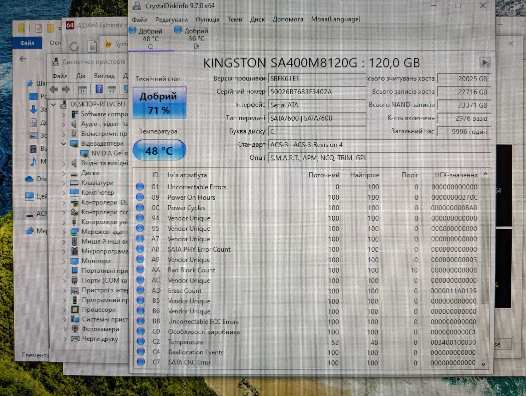526x396 pixels.
Task: Click the status circle for Reallocation Events
Action: coord(141,352)
